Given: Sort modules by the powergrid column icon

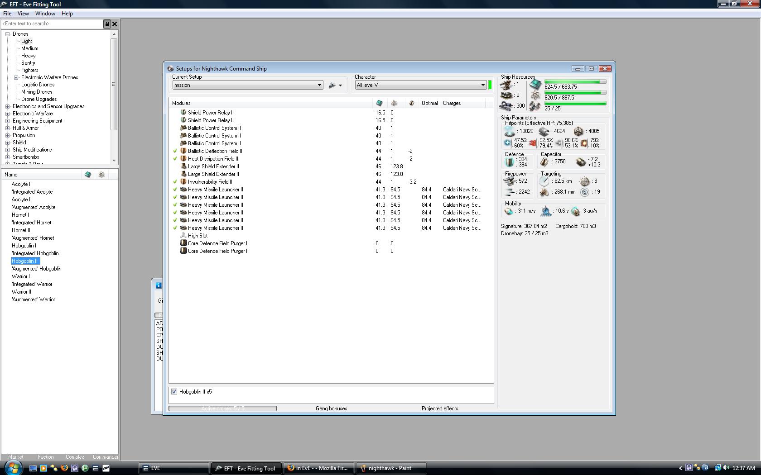Looking at the screenshot, I should pos(394,103).
